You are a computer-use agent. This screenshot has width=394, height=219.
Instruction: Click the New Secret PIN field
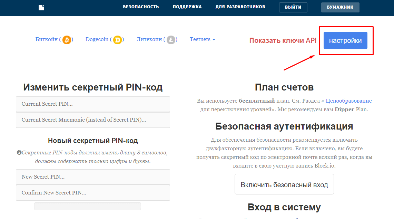[93, 177]
